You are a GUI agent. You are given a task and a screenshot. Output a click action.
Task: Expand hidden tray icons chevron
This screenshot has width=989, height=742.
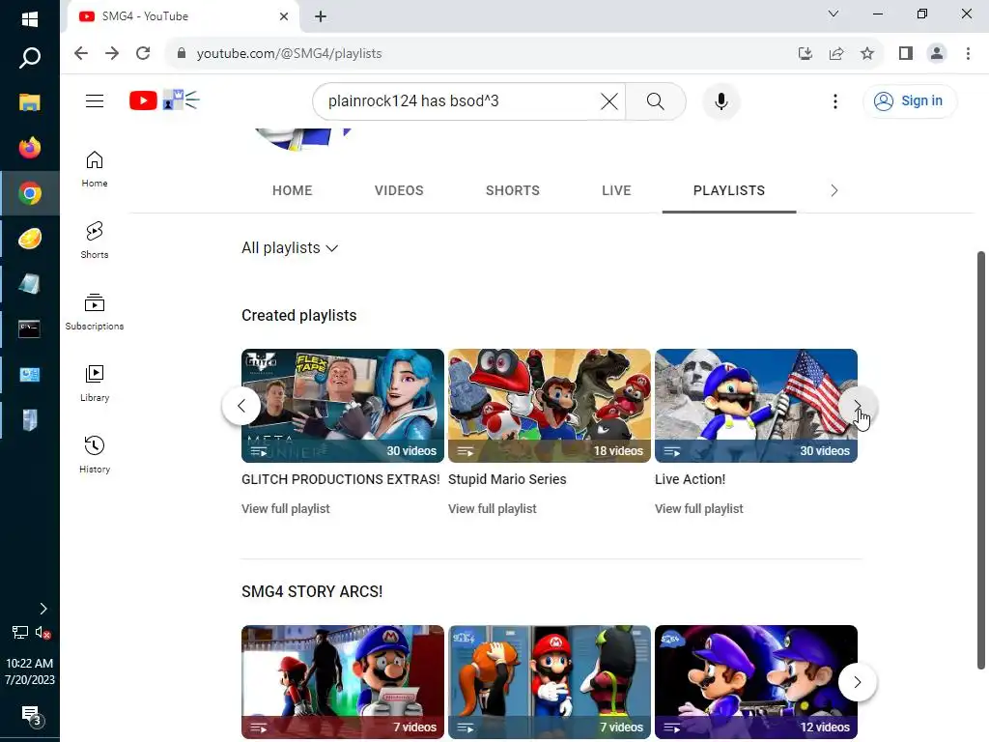click(x=42, y=609)
